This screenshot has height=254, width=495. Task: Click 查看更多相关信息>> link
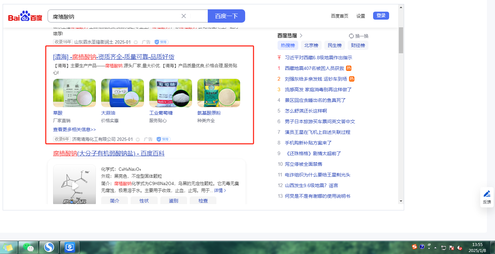point(74,129)
